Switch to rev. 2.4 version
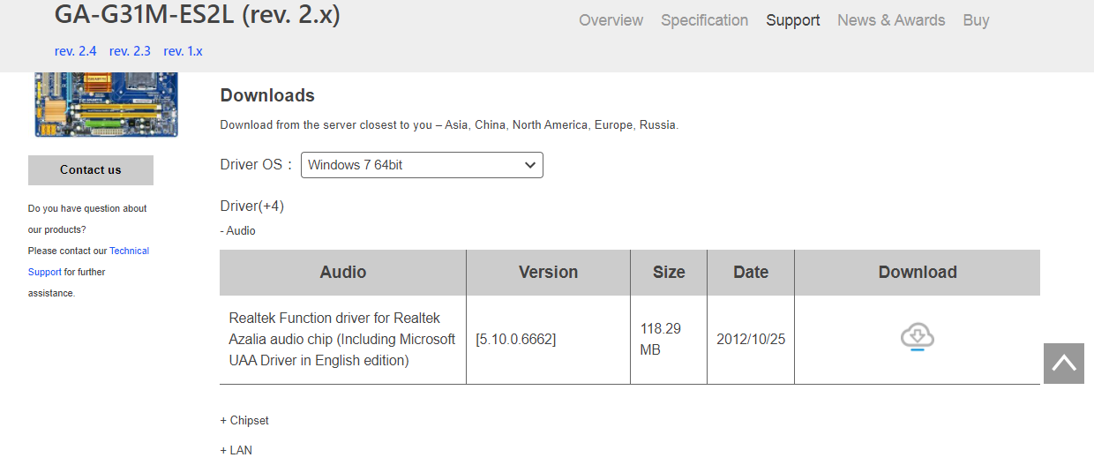 [75, 51]
